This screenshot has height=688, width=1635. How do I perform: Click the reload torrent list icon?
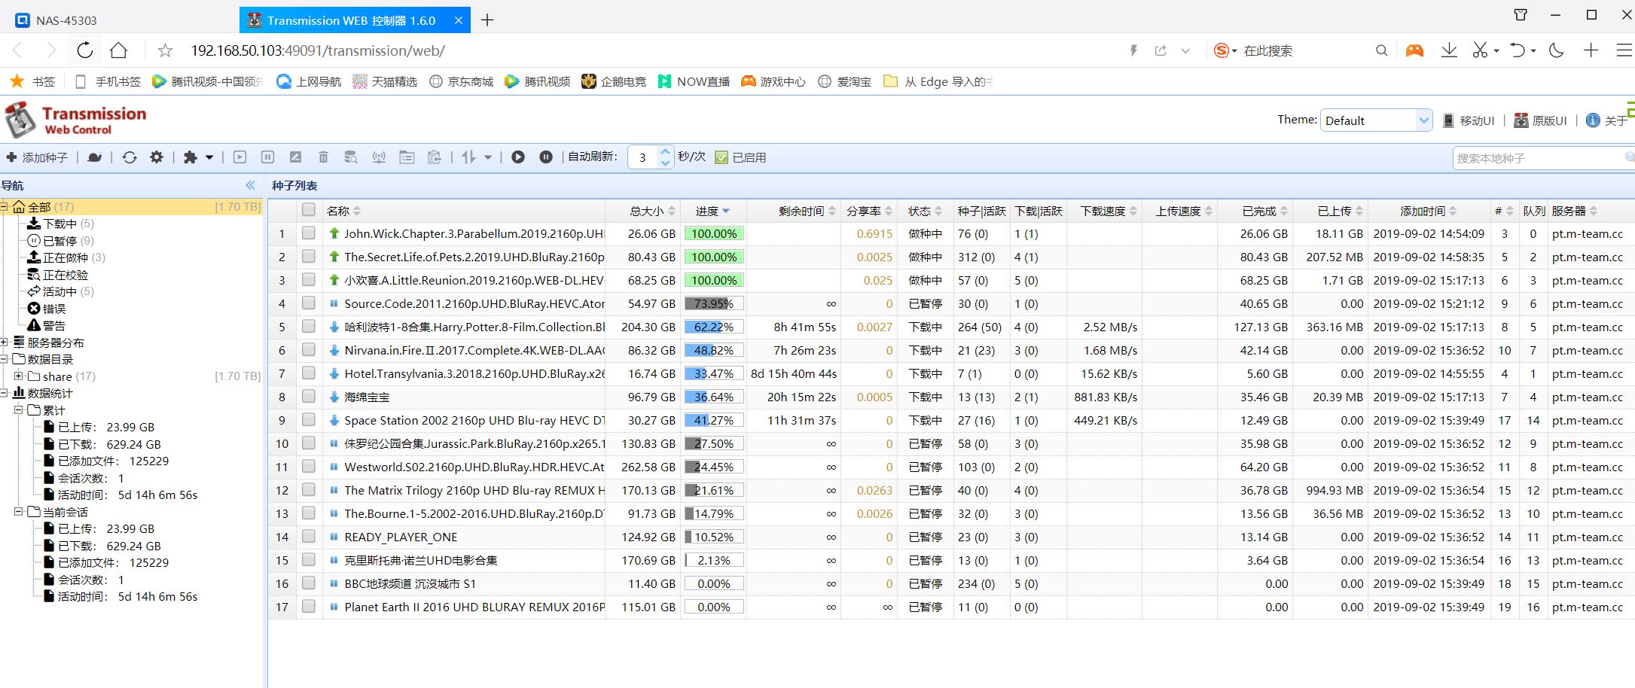pos(130,157)
